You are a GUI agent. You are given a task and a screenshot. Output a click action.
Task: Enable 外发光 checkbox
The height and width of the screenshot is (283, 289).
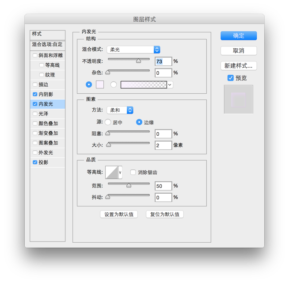[35, 153]
